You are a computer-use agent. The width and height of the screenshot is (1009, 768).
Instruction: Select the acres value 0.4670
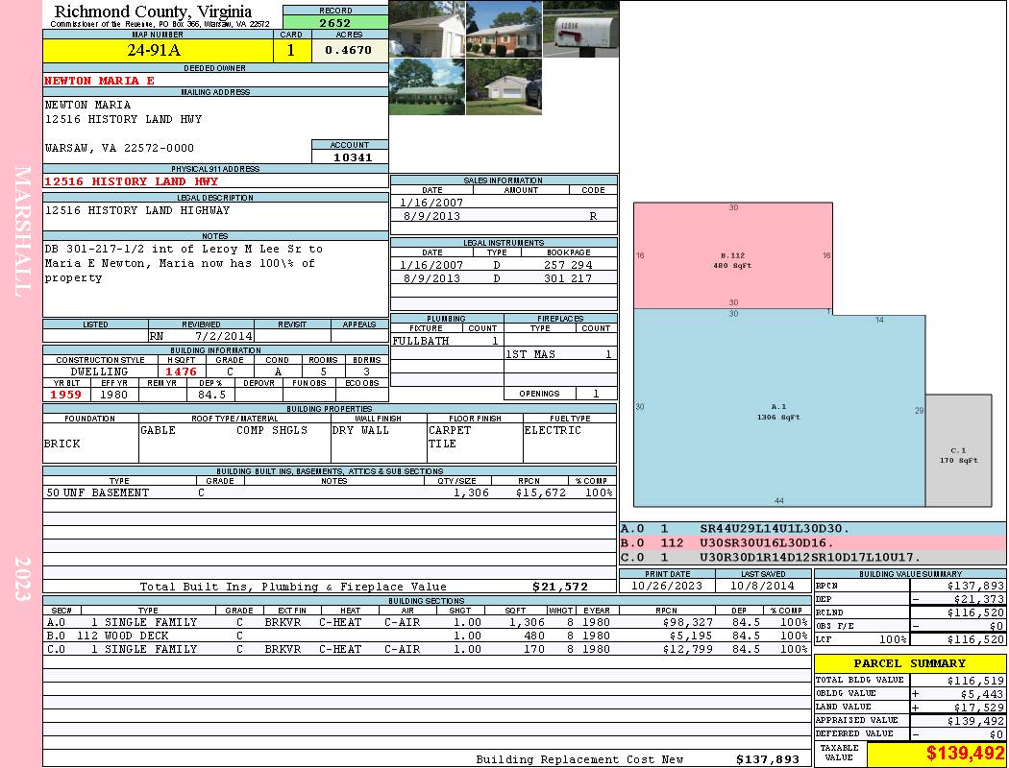[348, 50]
